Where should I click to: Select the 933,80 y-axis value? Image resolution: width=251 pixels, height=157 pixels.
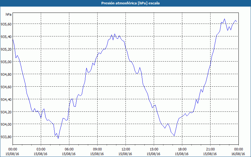click(x=6, y=137)
